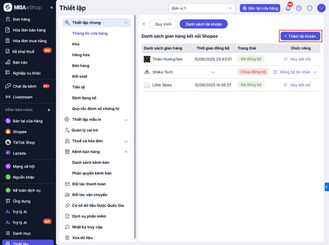Open the more options ellipsis icon in header

[310, 8]
